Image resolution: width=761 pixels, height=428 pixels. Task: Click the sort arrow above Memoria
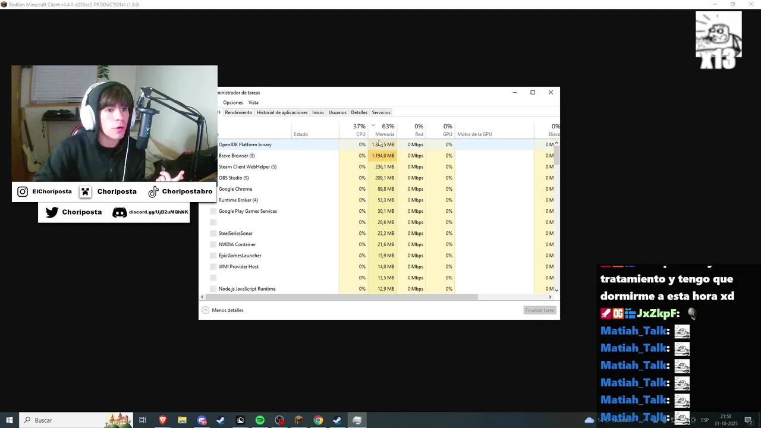point(373,125)
